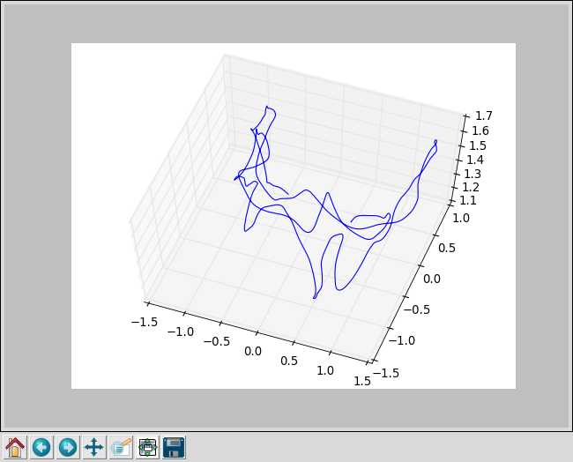The image size is (573, 462).
Task: Click the z-axis tick label 1.5
Action: click(478, 145)
